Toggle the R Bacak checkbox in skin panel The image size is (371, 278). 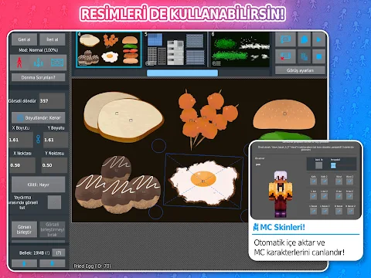[339, 211]
